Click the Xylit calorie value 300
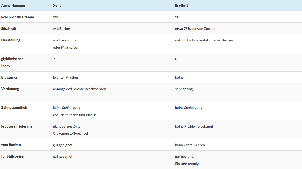The image size is (302, 169). (56, 17)
